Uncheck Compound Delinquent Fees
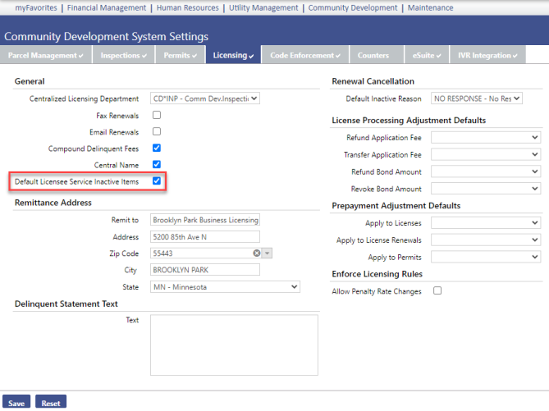Screen dimensions: 549x411 point(157,148)
